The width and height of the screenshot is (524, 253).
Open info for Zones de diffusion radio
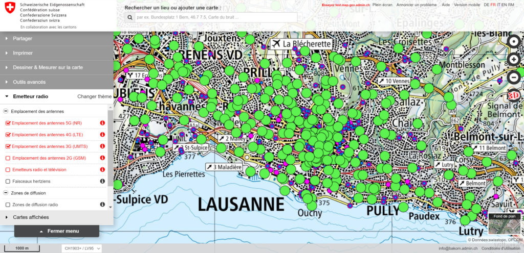(x=102, y=205)
